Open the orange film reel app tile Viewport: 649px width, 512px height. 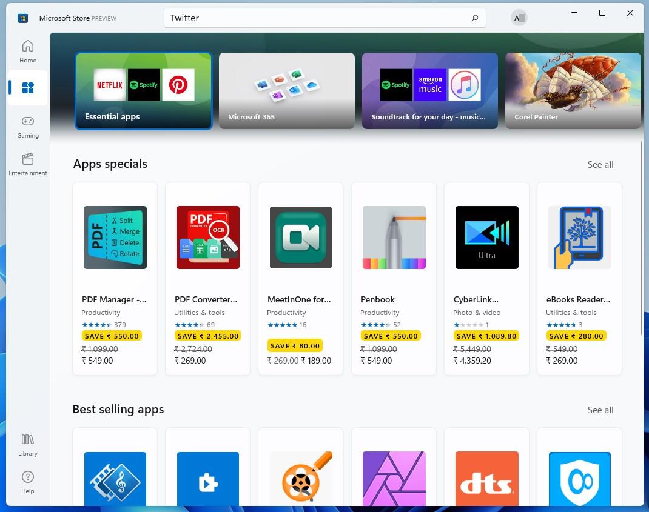[x=300, y=479]
